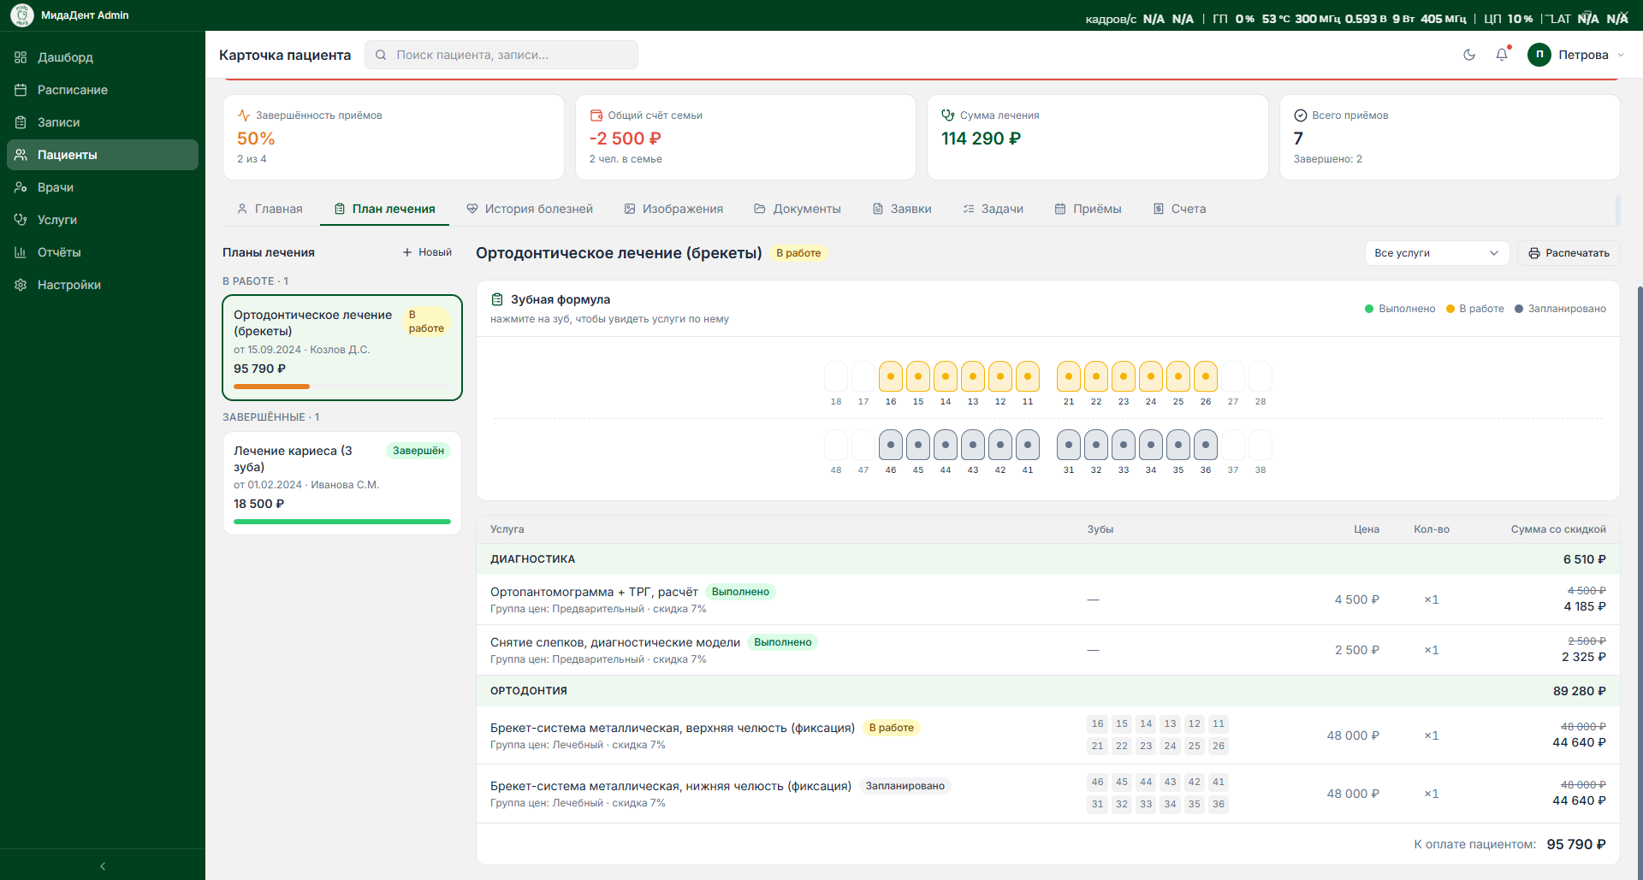Switch to the История болезней tab
This screenshot has height=880, width=1643.
click(530, 209)
